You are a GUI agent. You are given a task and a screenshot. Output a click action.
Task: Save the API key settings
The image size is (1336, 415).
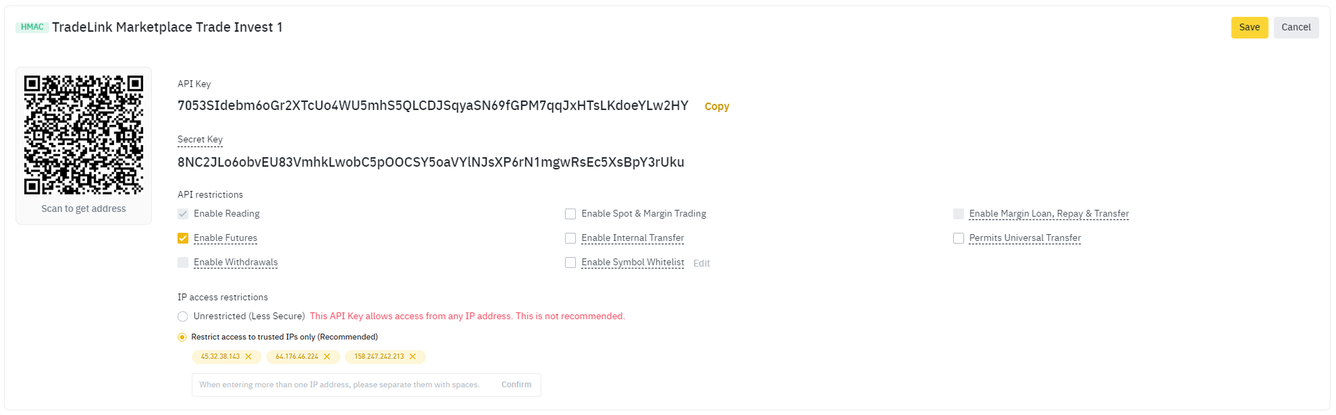click(x=1250, y=28)
